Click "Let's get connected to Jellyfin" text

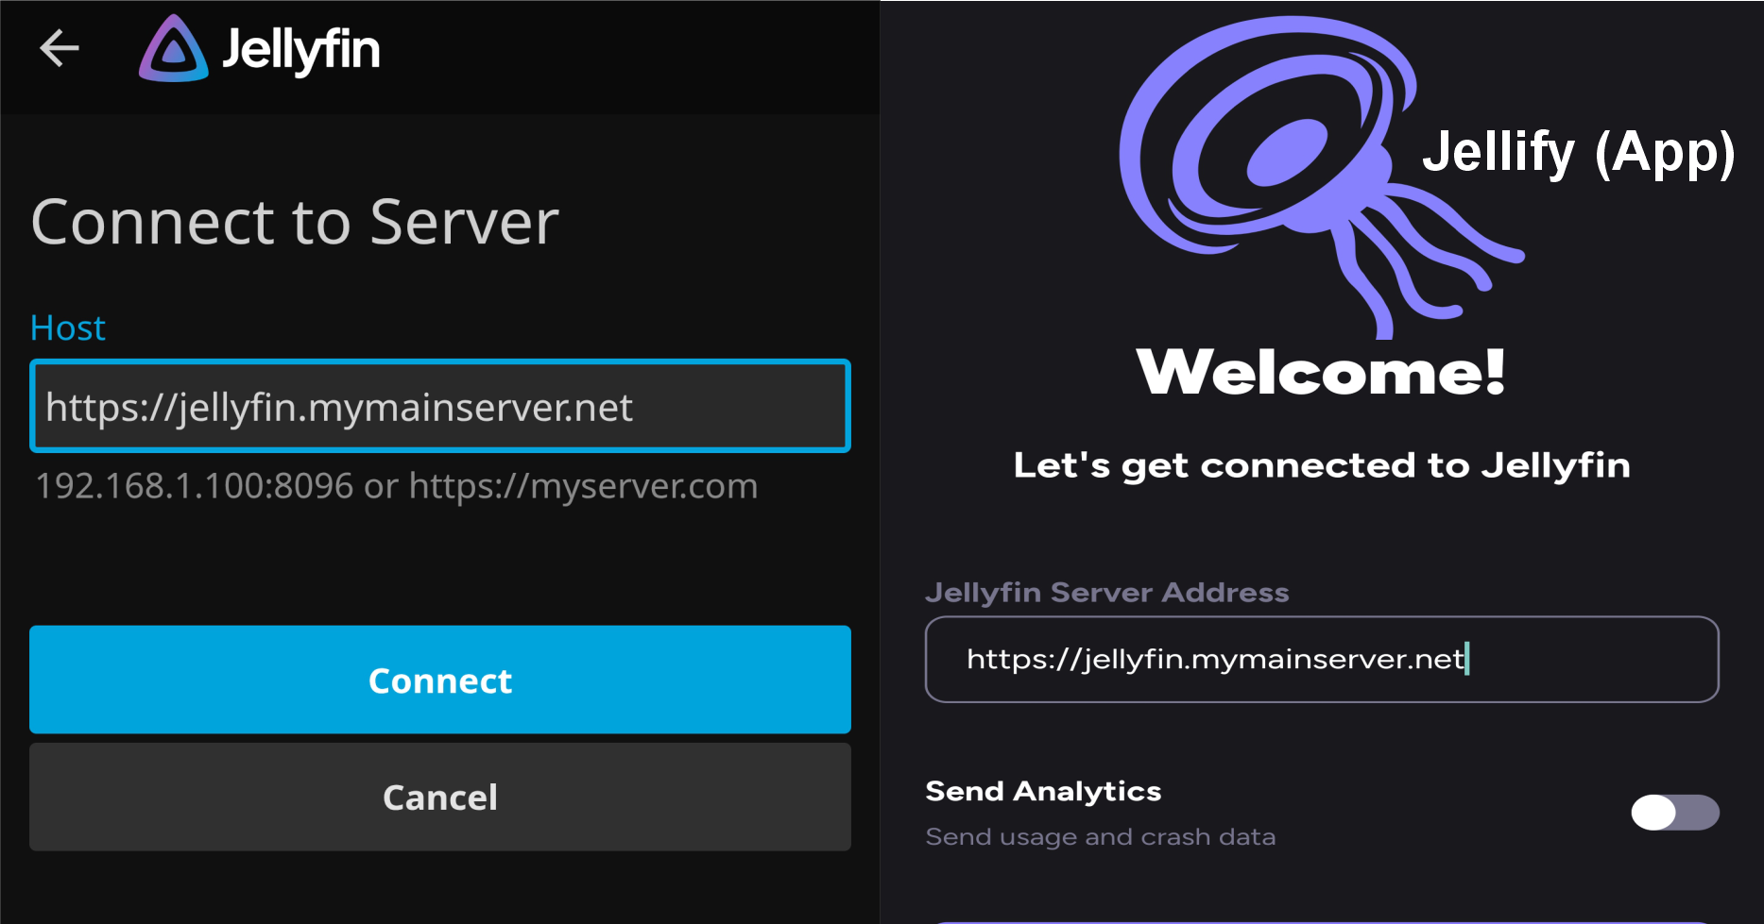point(1322,465)
